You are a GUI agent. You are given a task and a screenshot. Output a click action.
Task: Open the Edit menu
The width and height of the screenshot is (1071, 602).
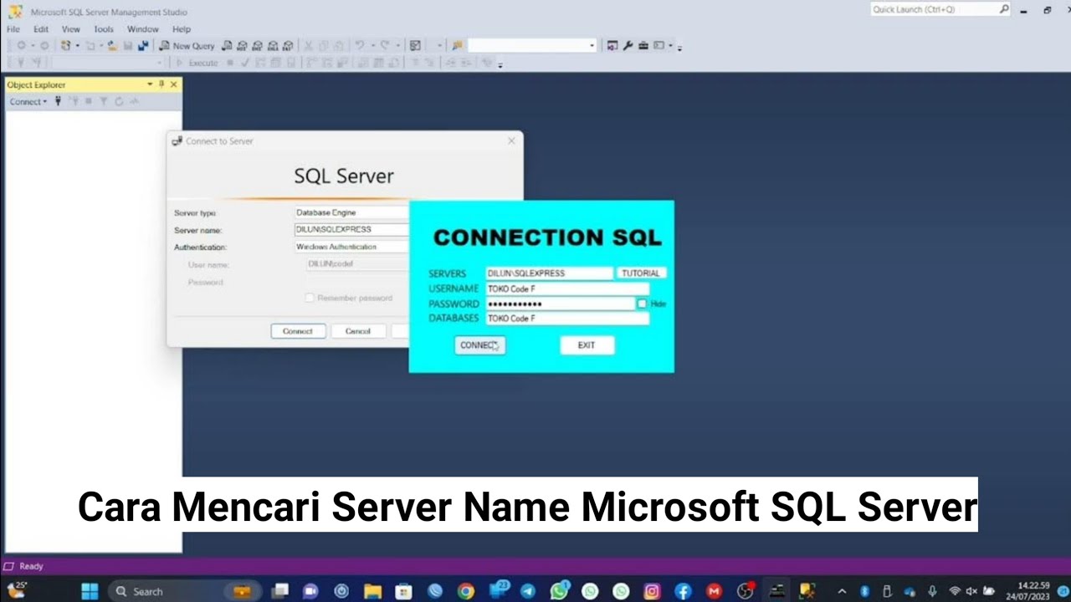click(41, 29)
